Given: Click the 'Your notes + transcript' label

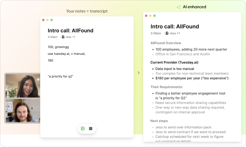Looking at the screenshot, I should (x=87, y=11).
